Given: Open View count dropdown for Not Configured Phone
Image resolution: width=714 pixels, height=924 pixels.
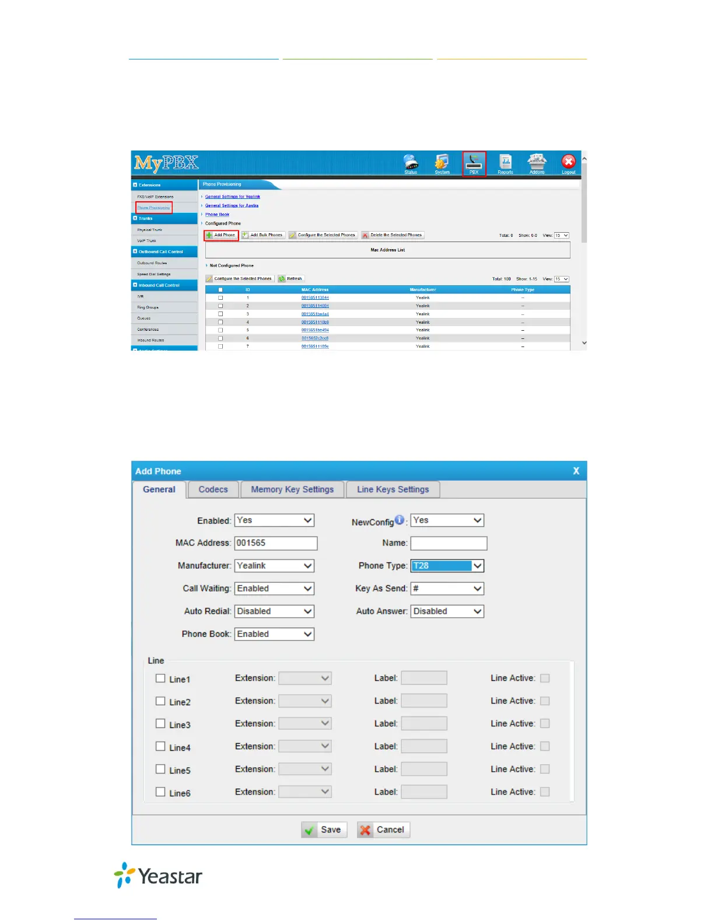Looking at the screenshot, I should (561, 279).
